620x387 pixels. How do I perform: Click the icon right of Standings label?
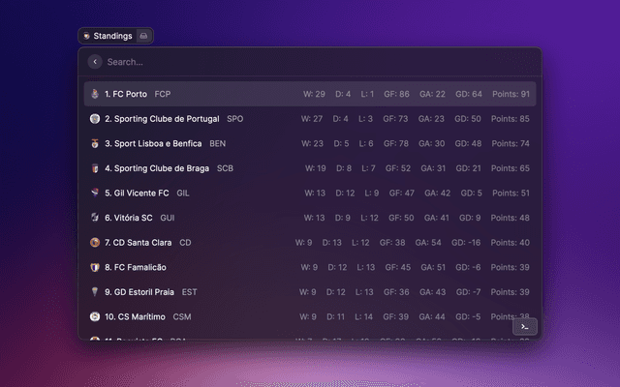click(144, 36)
